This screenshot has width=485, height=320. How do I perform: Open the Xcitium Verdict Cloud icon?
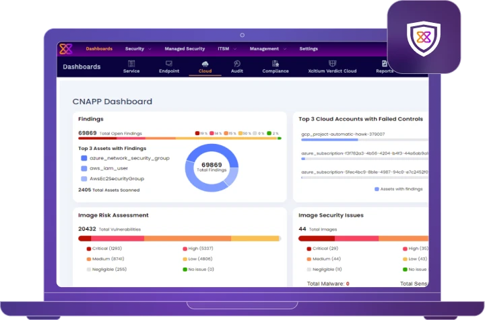[x=332, y=63]
